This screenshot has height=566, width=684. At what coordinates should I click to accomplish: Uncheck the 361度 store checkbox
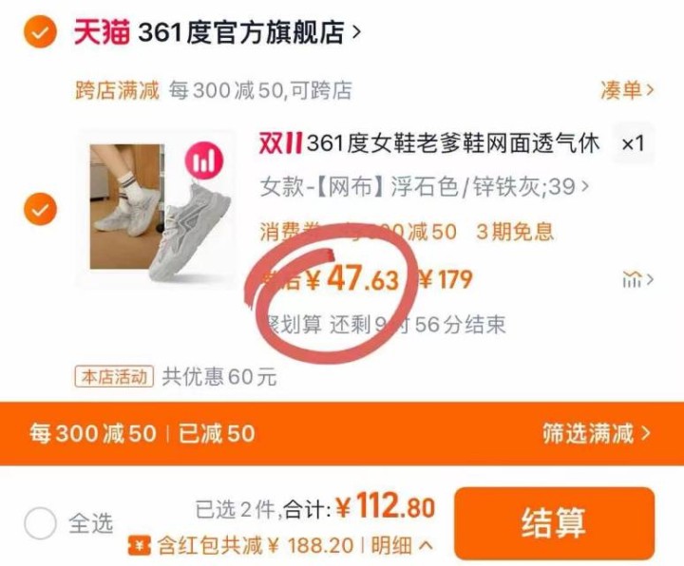click(x=40, y=32)
